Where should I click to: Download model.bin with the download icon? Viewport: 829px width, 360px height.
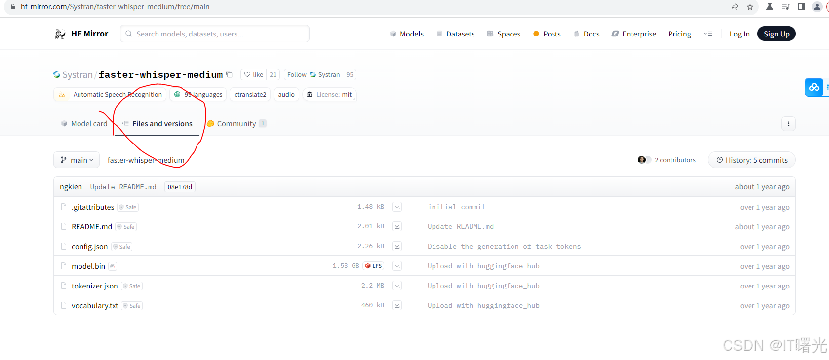pos(397,266)
